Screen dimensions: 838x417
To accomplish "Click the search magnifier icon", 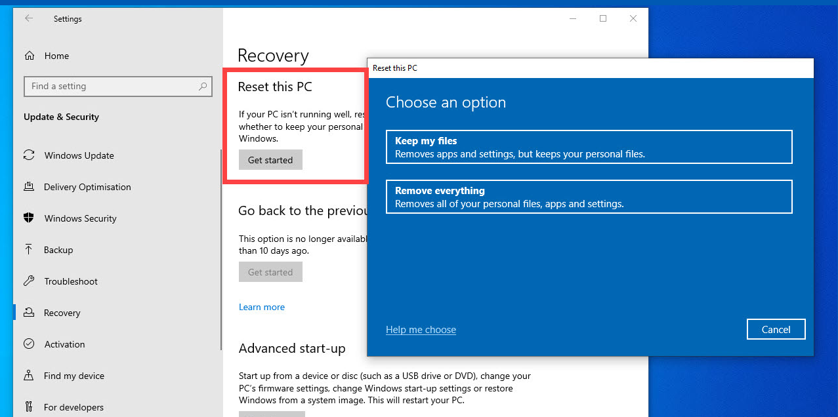I will (x=203, y=86).
